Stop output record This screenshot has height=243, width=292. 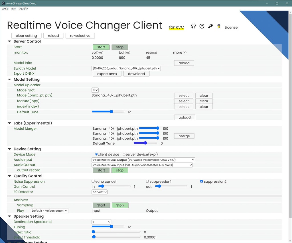[x=120, y=170]
